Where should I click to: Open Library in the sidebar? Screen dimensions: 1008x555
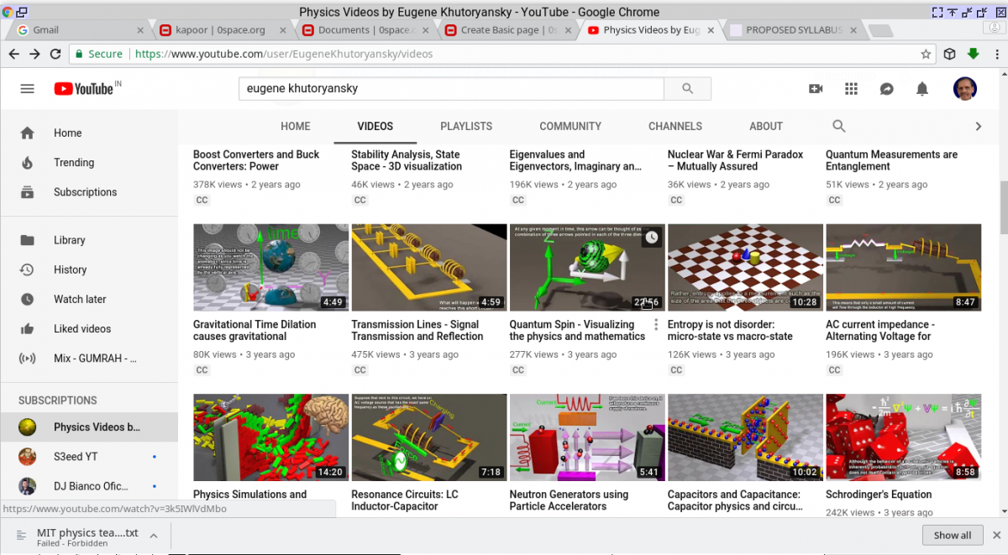(89, 240)
